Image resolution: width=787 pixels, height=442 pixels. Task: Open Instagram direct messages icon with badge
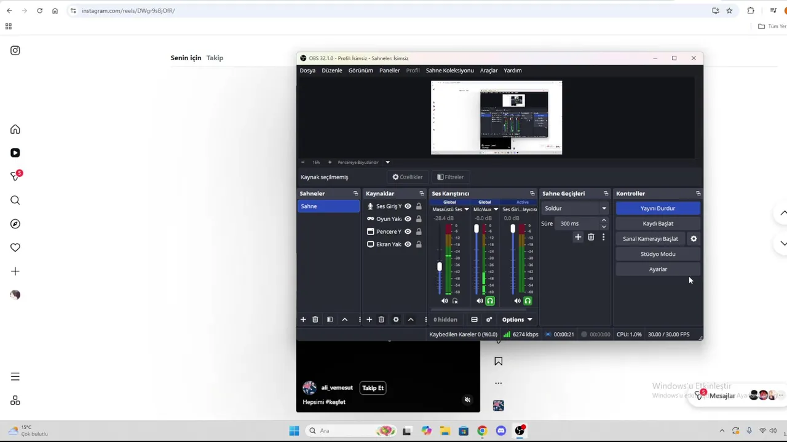click(15, 177)
